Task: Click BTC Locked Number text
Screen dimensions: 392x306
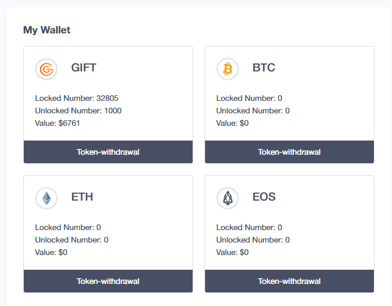Action: [249, 98]
